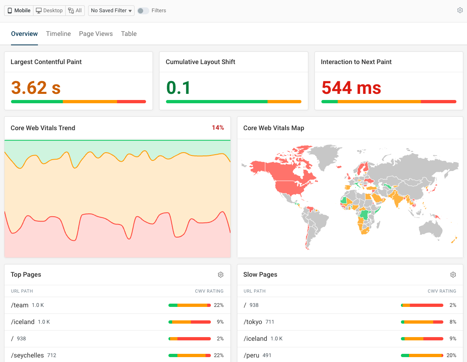467x362 pixels.
Task: Click the Cumulative Layout Shift distribution bar
Action: (233, 102)
